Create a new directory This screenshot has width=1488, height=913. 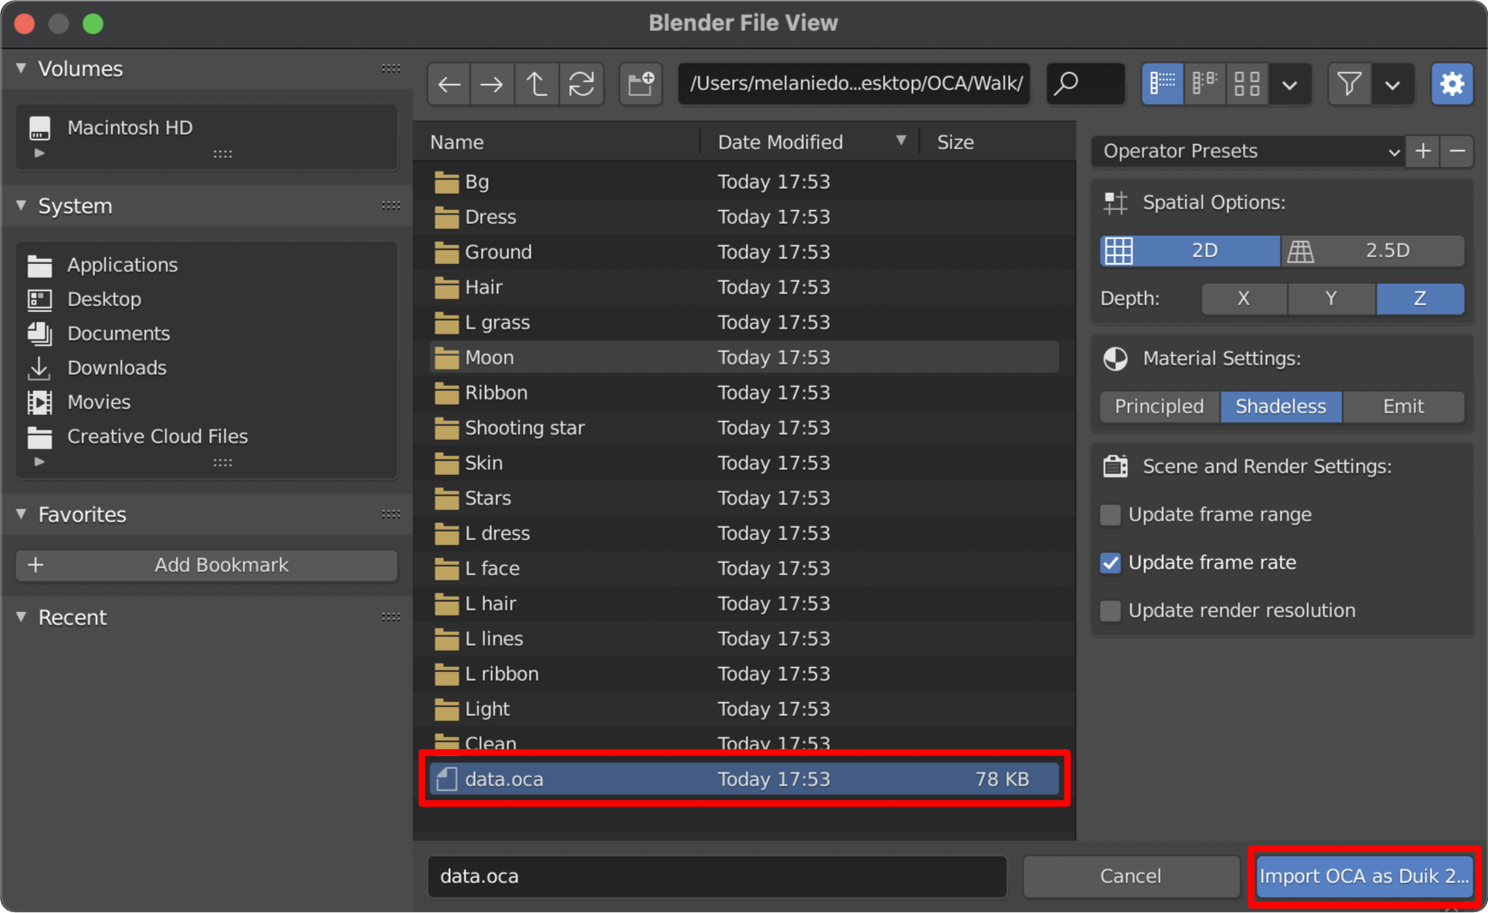pyautogui.click(x=640, y=83)
